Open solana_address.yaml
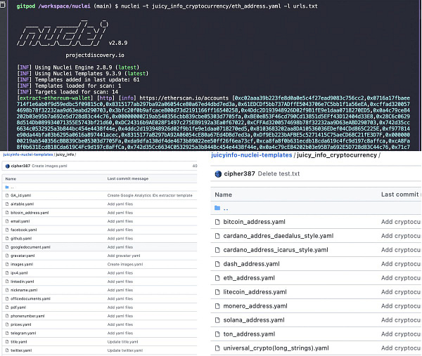This screenshot has width=422, height=356. pos(254,320)
